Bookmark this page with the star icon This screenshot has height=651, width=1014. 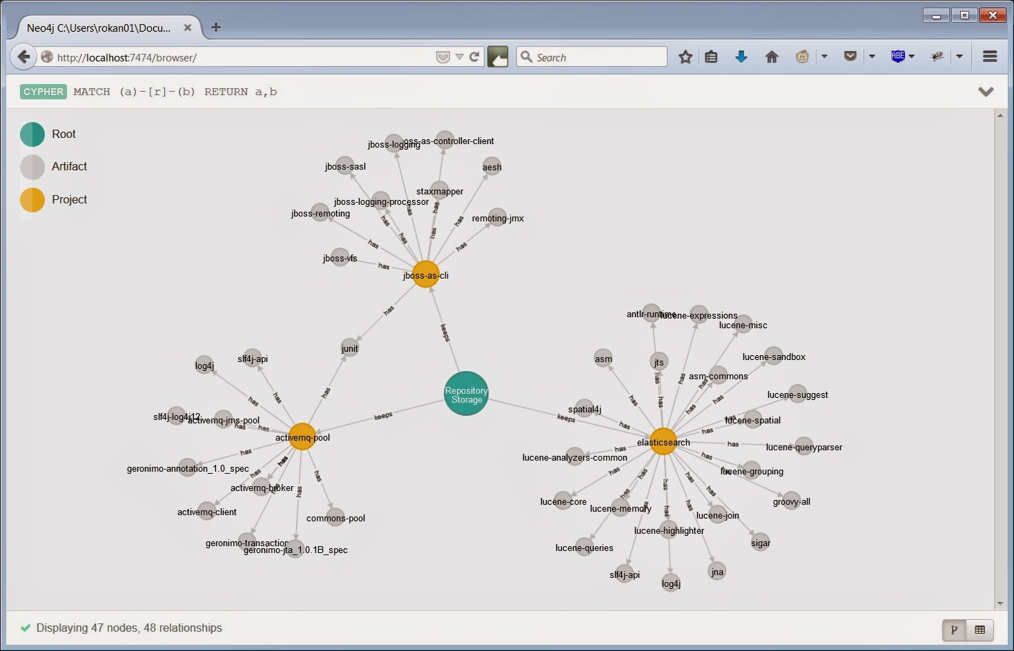(x=685, y=57)
